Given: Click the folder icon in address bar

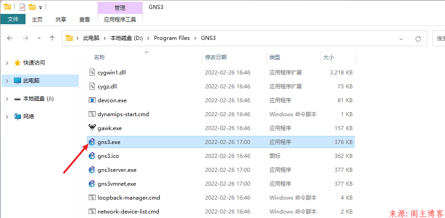Looking at the screenshot, I should click(x=69, y=38).
